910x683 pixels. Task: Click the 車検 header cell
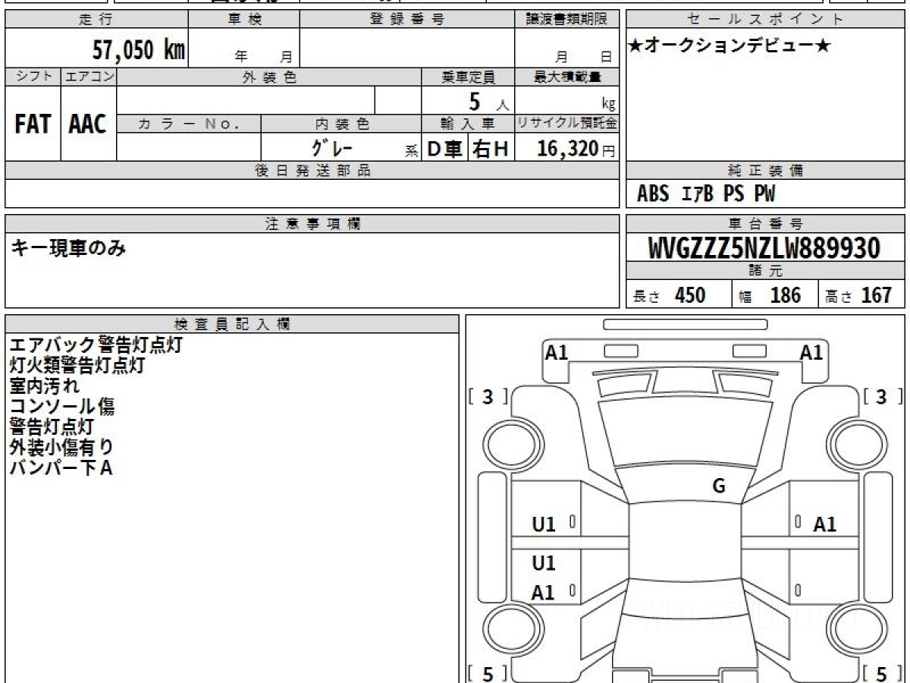(x=243, y=20)
